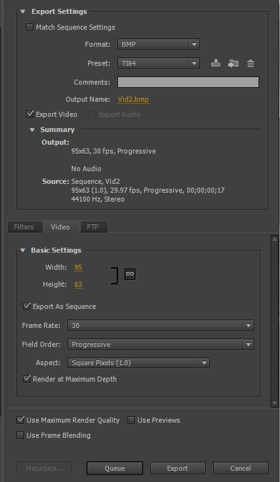Enable Use Frame Blending option

coord(20,435)
